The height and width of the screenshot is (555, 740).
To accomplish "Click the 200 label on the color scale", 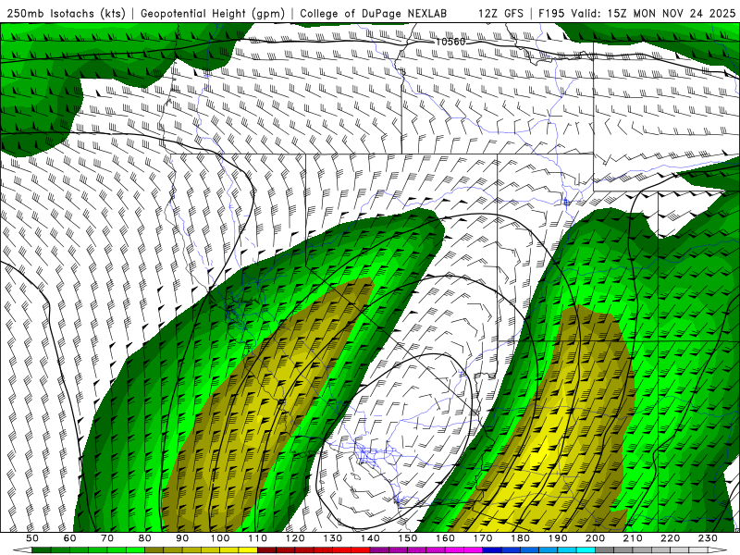I will click(x=595, y=538).
